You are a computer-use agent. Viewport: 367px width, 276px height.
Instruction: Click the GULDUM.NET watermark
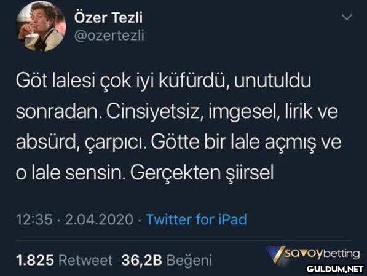point(335,269)
